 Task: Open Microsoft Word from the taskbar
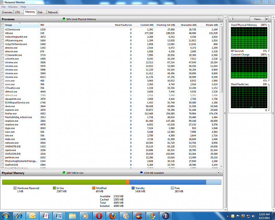click(x=59, y=216)
